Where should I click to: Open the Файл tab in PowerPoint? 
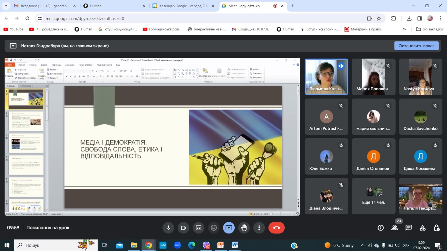pyautogui.click(x=10, y=65)
